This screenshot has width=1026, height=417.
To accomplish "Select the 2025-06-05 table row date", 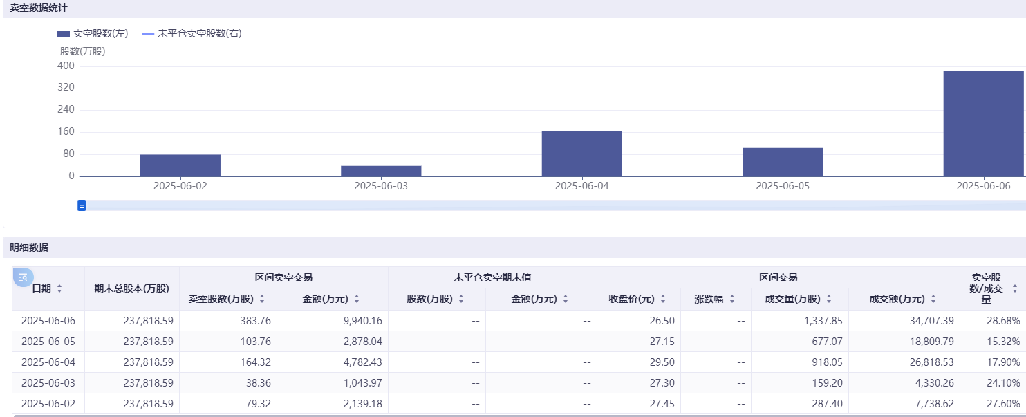I will click(x=48, y=342).
